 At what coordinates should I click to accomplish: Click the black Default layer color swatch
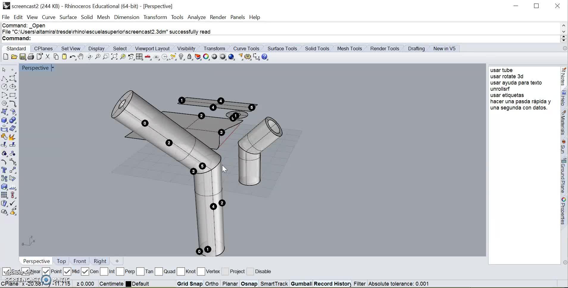(128, 284)
